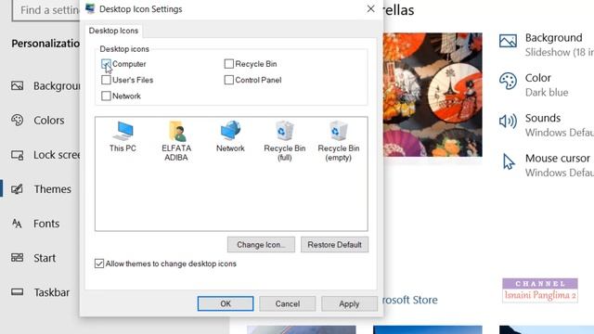Open Background in Personalization sidebar
This screenshot has width=594, height=334.
[41, 86]
